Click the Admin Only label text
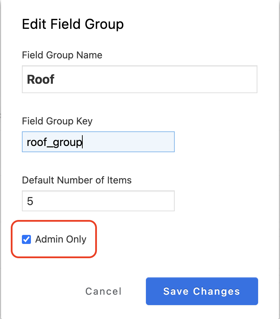The image size is (280, 319). [x=61, y=239]
